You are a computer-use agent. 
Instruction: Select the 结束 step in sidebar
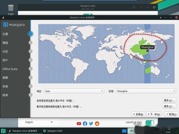(5, 95)
